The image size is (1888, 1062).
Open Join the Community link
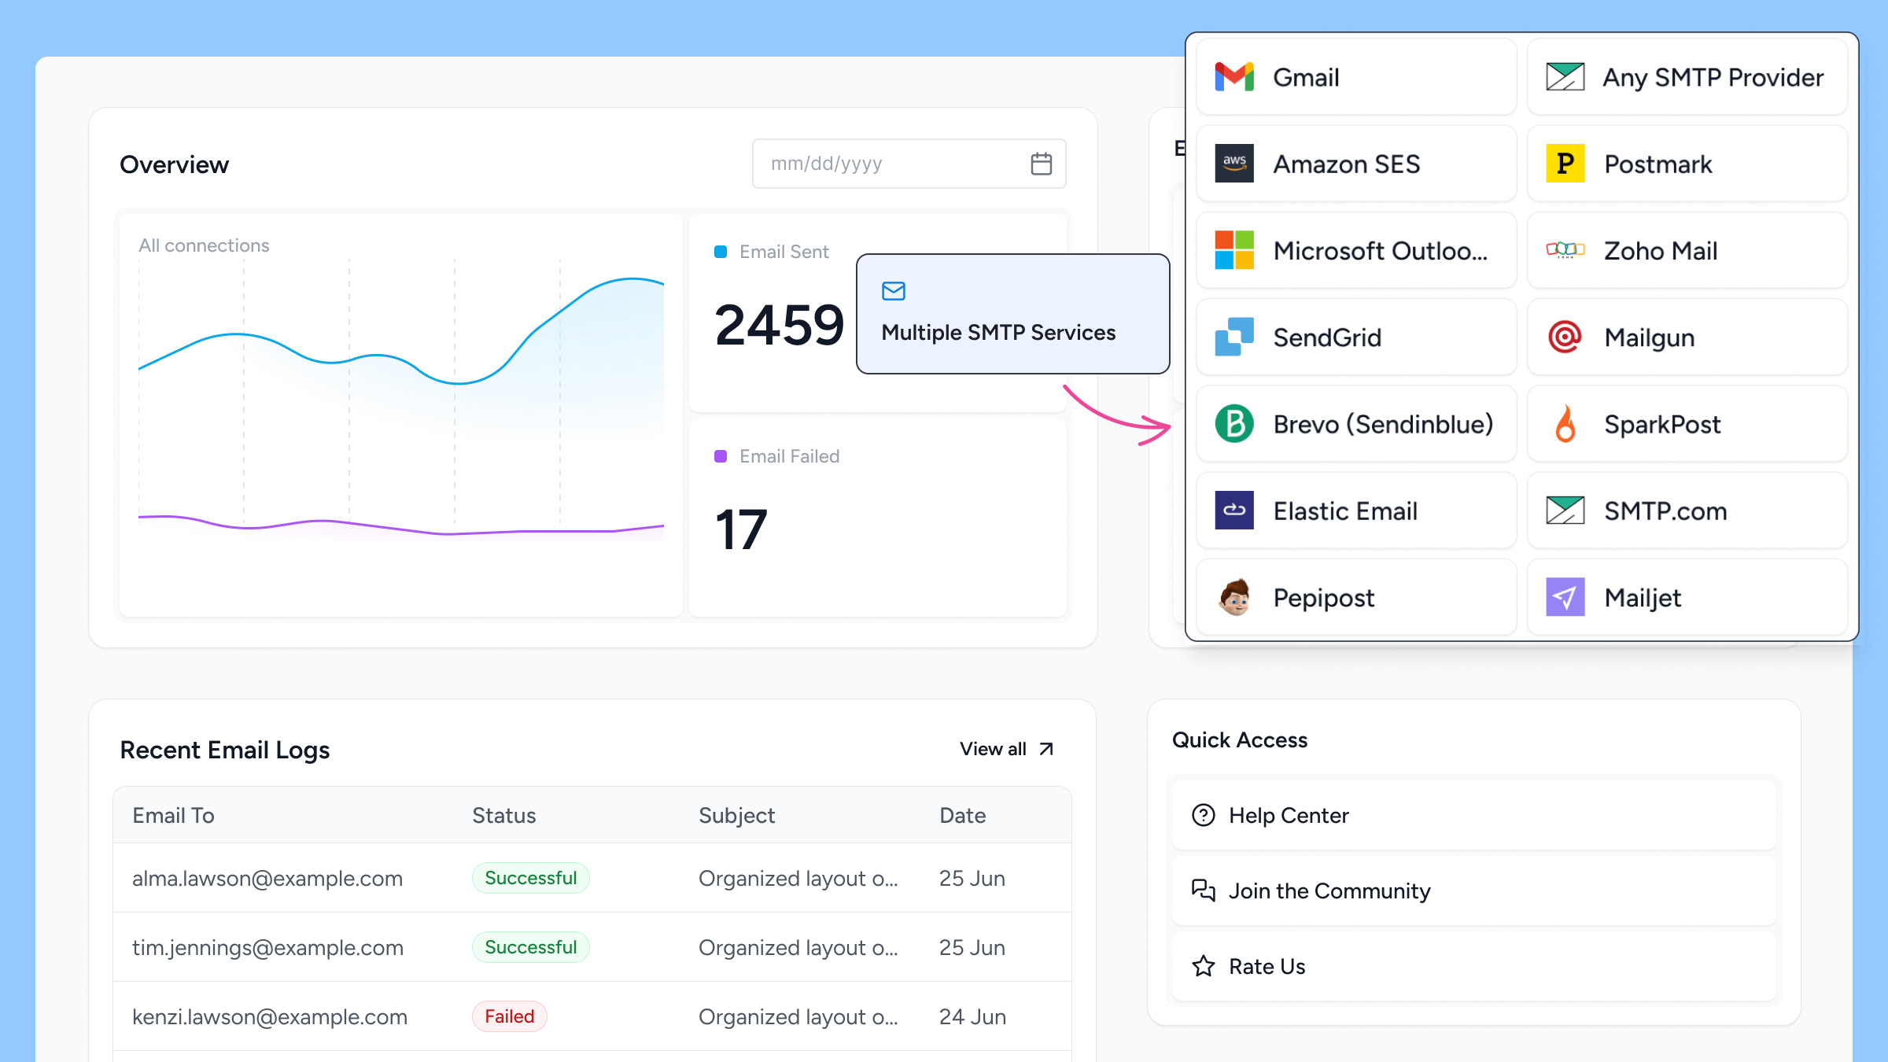(x=1474, y=891)
